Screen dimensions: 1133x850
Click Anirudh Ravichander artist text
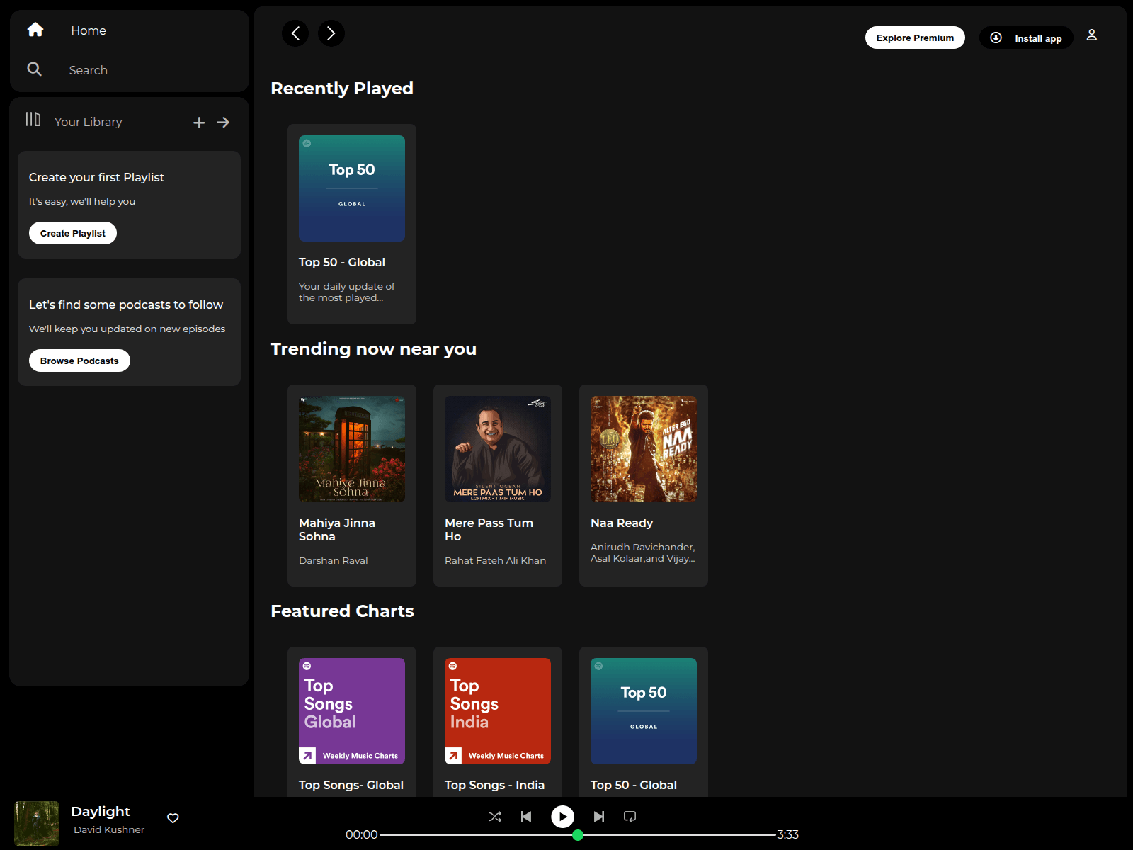coord(643,552)
